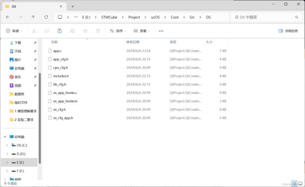Click the forward navigation arrow
The height and width of the screenshot is (187, 305).
pyautogui.click(x=21, y=17)
